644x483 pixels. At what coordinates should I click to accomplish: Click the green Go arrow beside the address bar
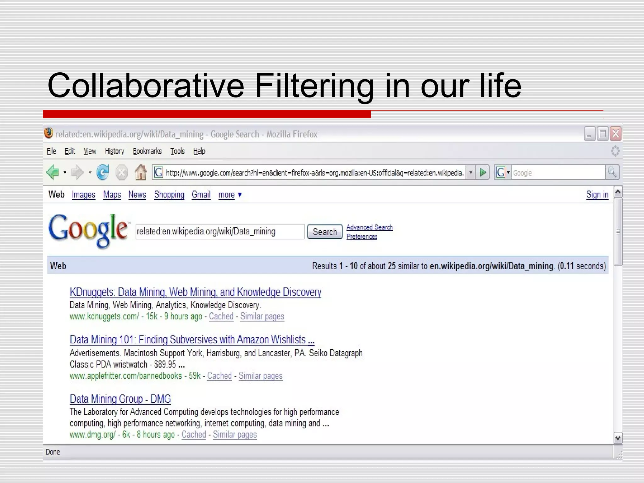(483, 172)
